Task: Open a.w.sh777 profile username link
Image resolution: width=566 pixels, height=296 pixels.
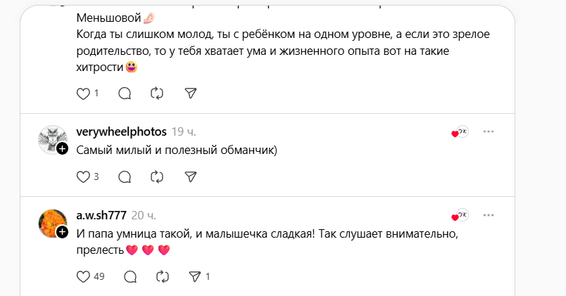Action: click(x=101, y=215)
